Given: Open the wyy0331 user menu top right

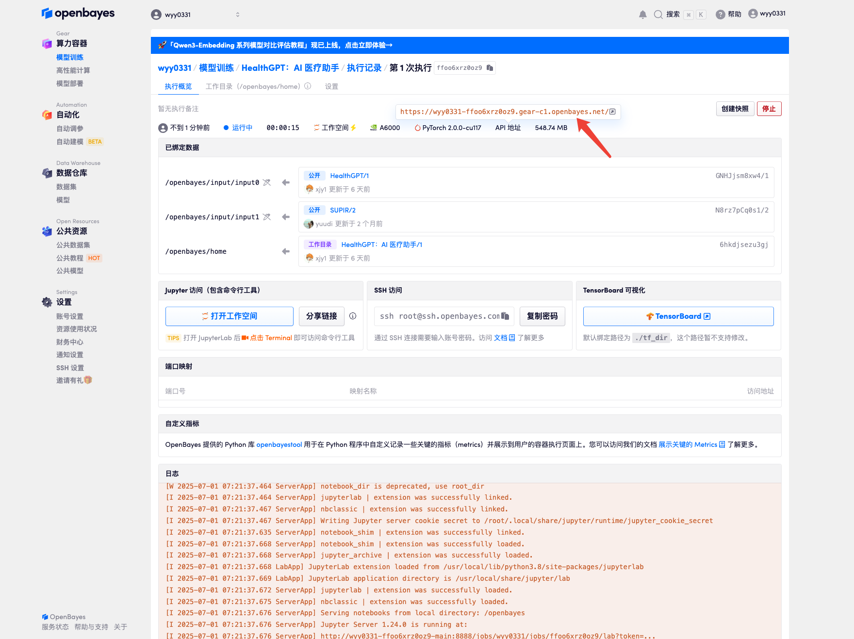Looking at the screenshot, I should [767, 14].
